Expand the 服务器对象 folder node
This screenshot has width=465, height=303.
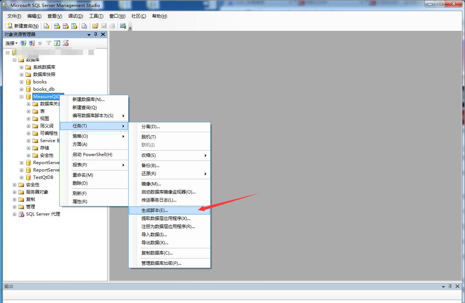point(14,192)
